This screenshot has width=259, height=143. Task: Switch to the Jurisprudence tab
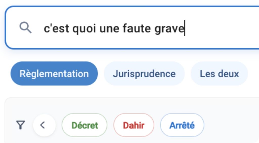(144, 74)
